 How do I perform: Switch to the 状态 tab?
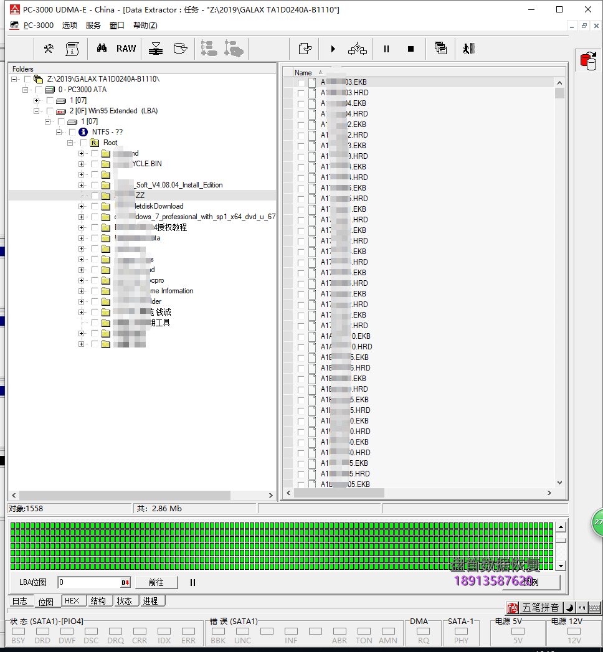(125, 601)
